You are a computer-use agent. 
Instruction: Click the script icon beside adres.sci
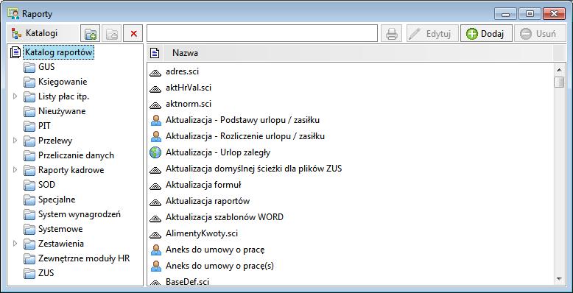point(155,72)
